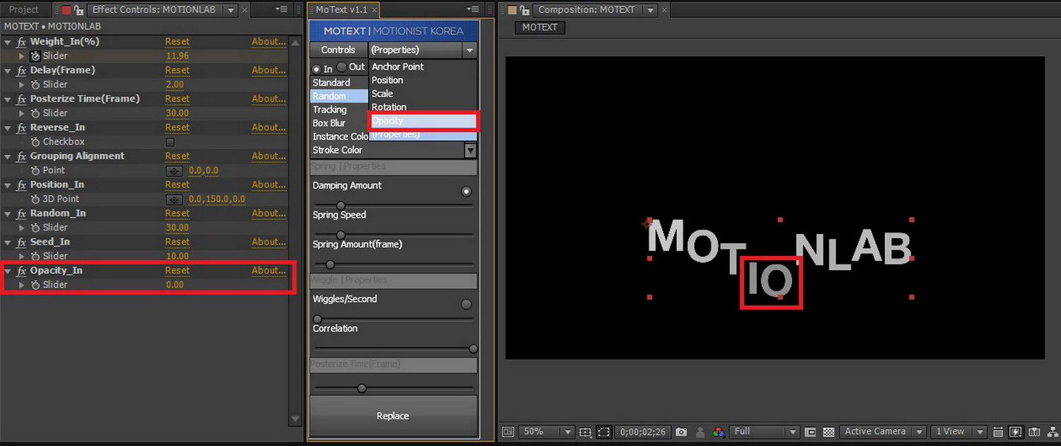Click the Weight_In Slider stopwatch icon
The image size is (1061, 446).
pos(35,56)
